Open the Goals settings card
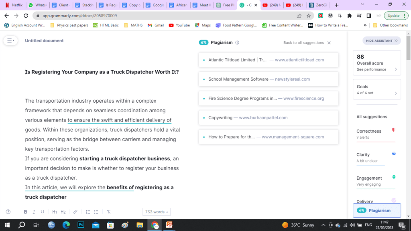Viewport: 411px width, 231px height. pyautogui.click(x=376, y=89)
